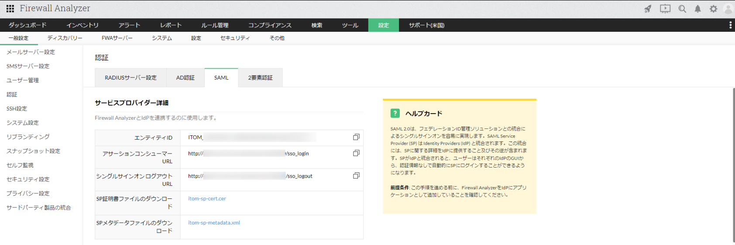Open the user profile avatar
This screenshot has height=245, width=735.
728,9
